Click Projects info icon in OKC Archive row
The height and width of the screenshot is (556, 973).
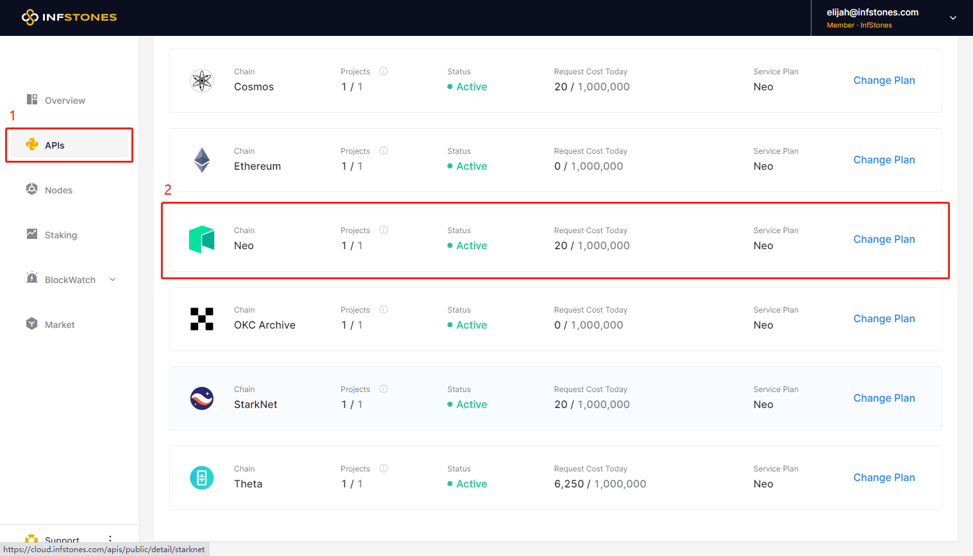384,309
